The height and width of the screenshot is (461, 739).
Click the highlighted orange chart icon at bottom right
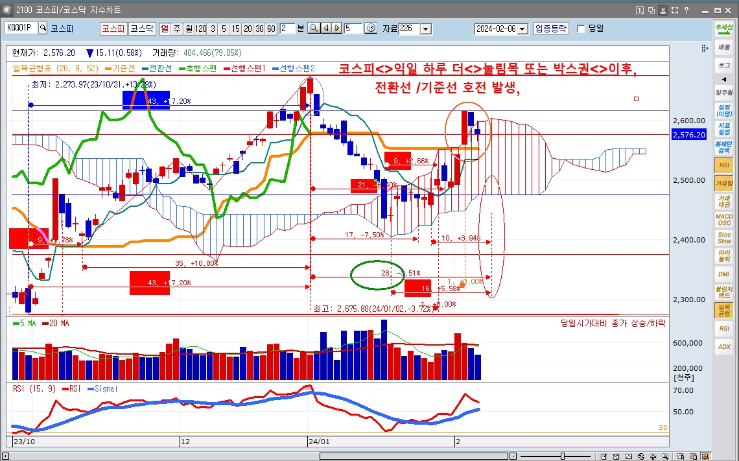705,456
